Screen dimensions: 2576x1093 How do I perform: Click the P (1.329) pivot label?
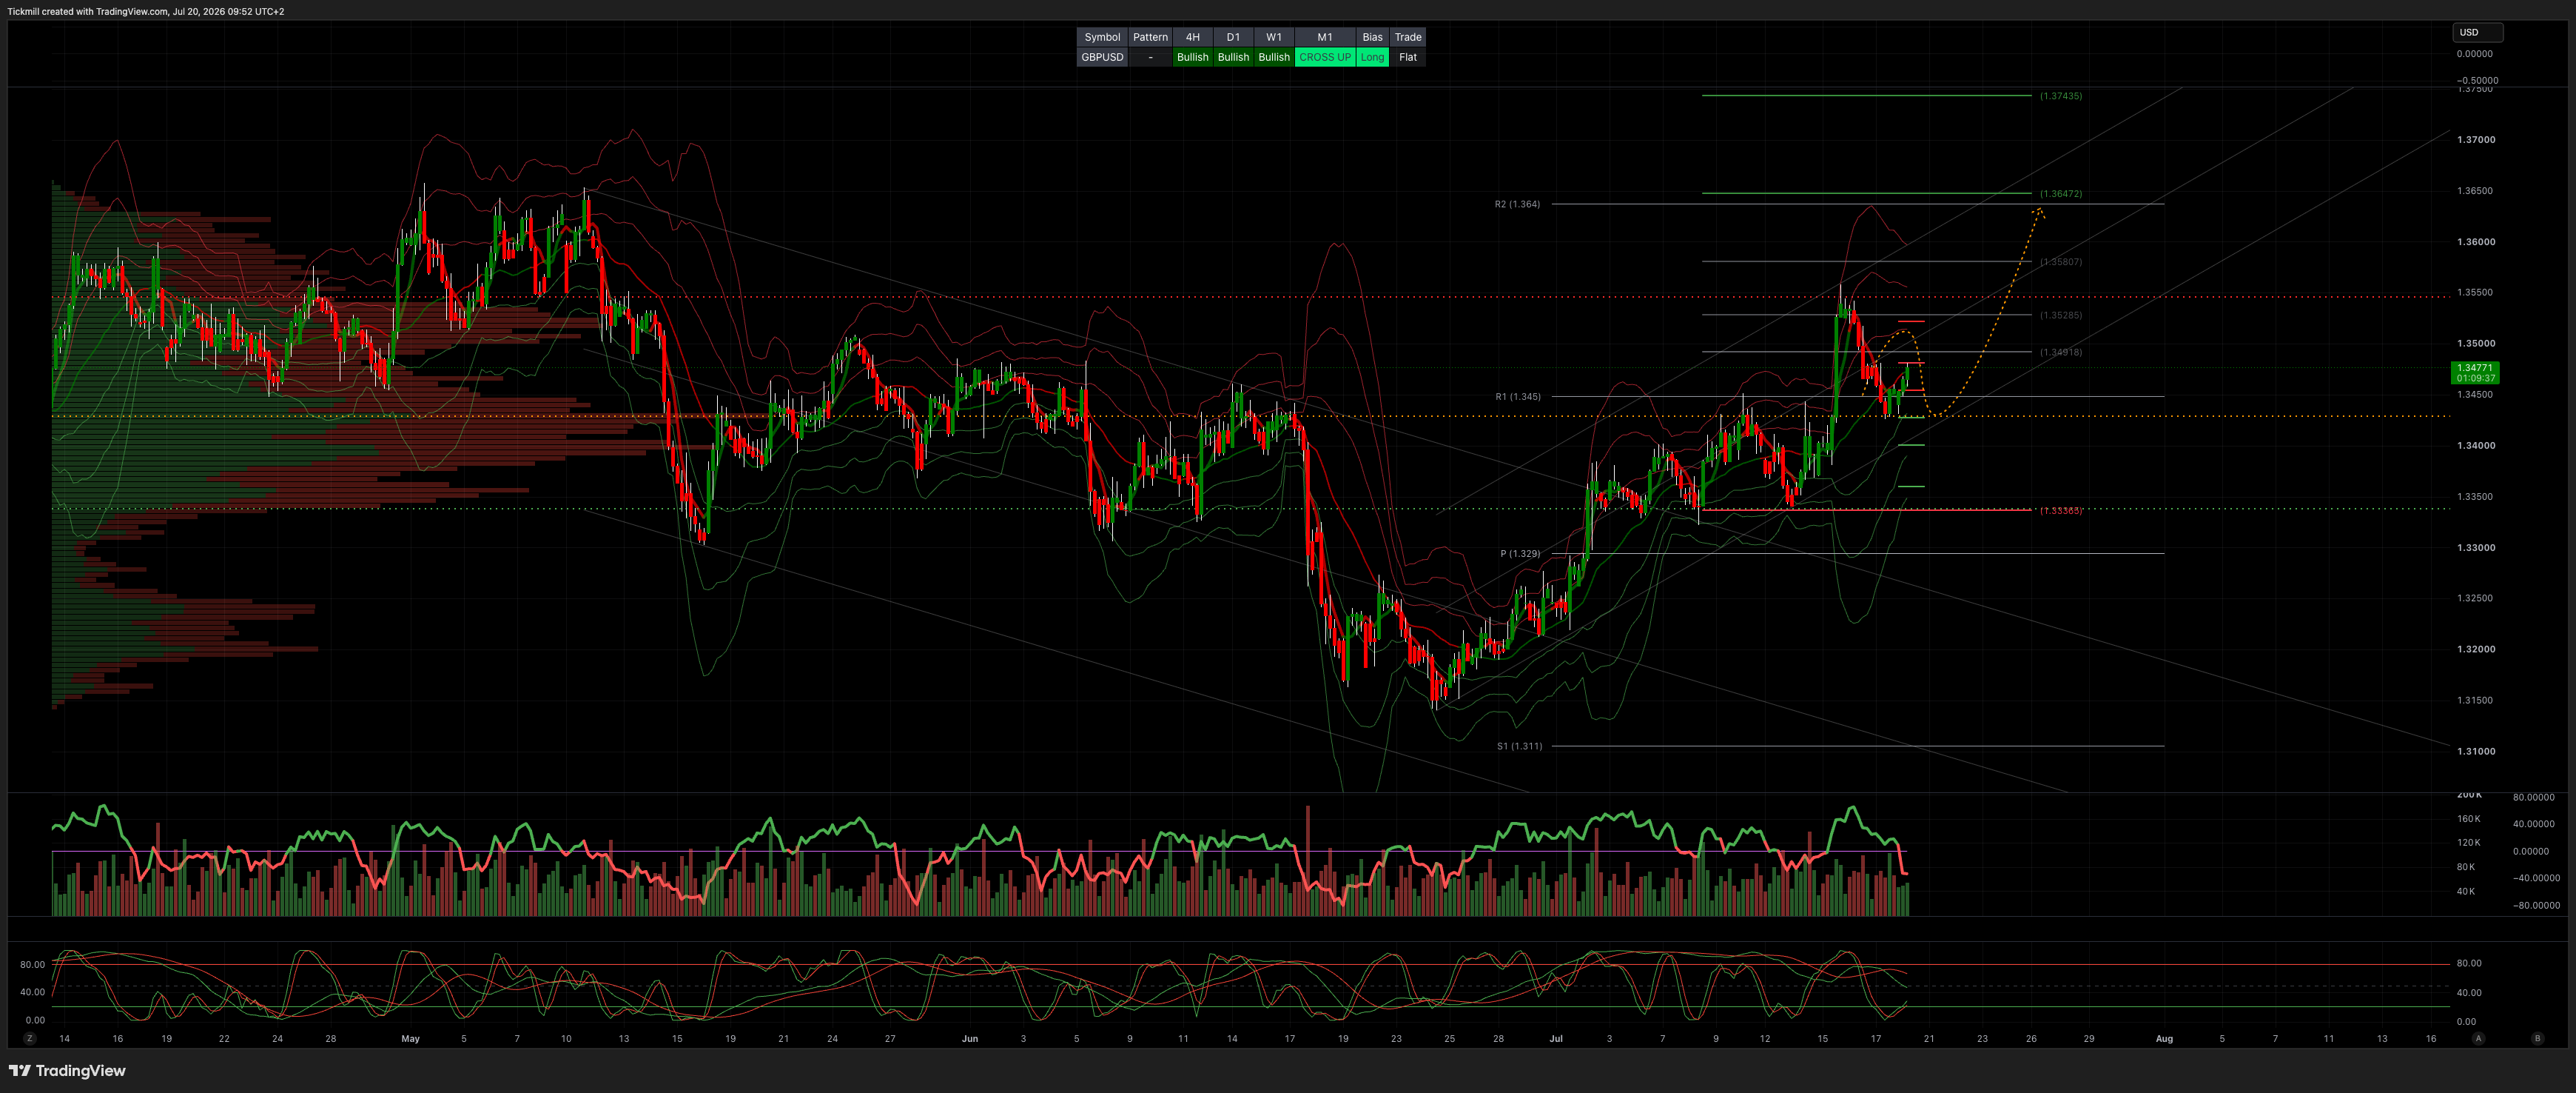[x=1520, y=553]
